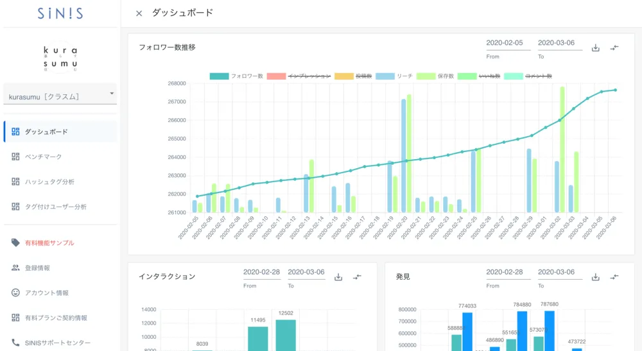Click the tag icon beside 有料機能サンプル
Viewport: 642px width, 351px height.
coord(15,243)
